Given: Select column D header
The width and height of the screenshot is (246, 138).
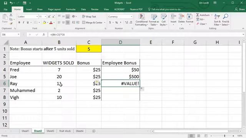Looking at the screenshot, I should (x=120, y=42).
